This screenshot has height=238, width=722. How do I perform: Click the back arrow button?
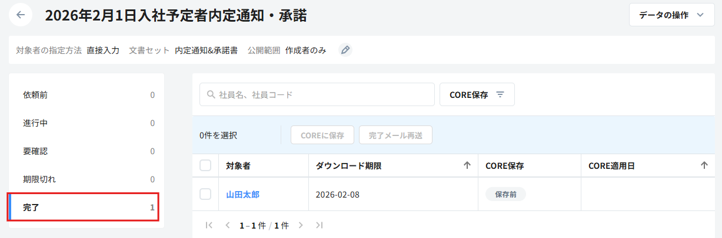(x=21, y=15)
